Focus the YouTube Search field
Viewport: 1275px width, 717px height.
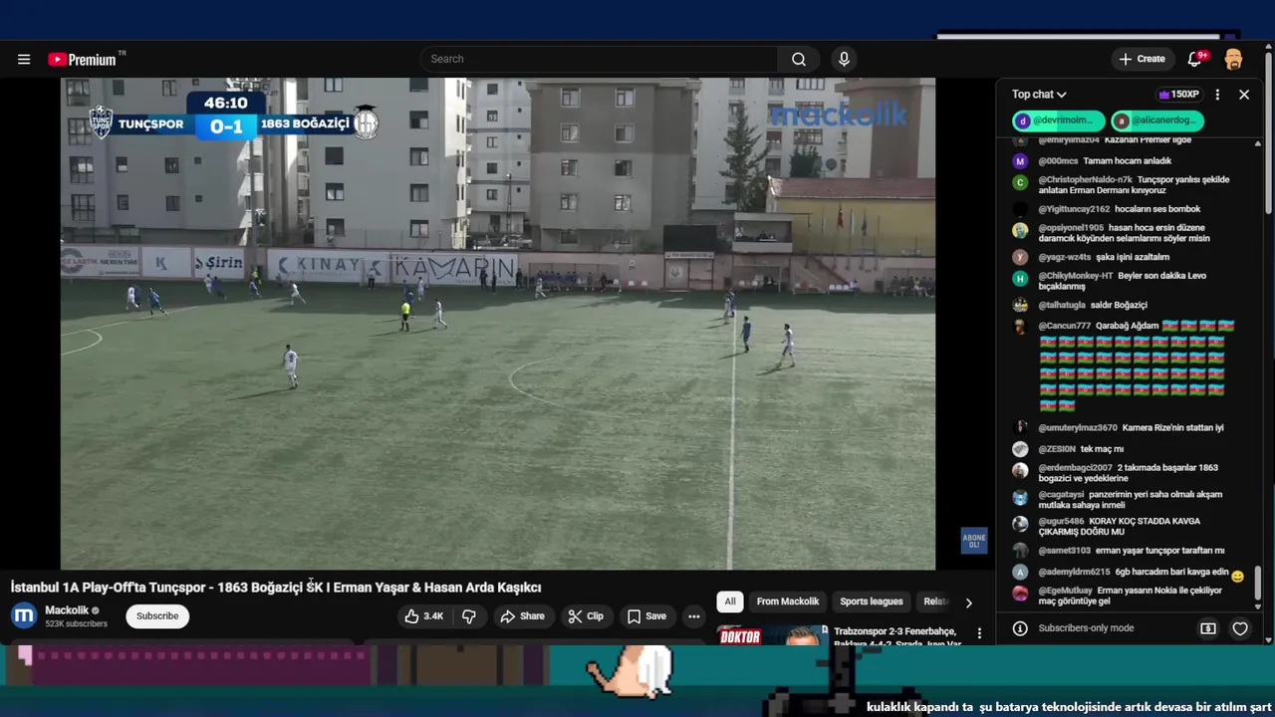point(599,59)
